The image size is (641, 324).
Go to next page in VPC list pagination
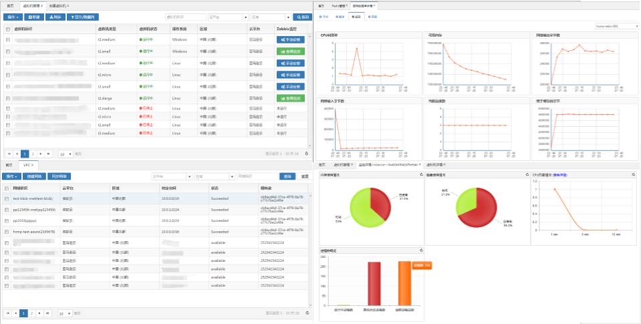click(x=39, y=313)
